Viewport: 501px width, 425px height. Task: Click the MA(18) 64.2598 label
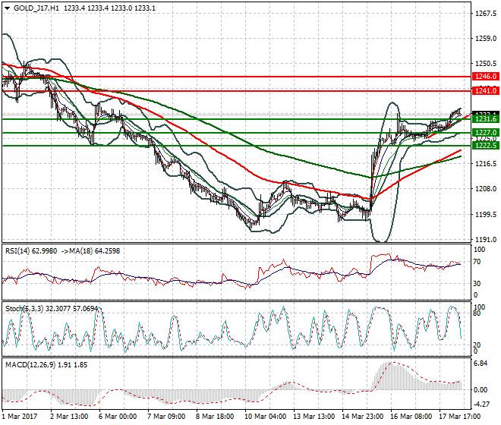95,251
